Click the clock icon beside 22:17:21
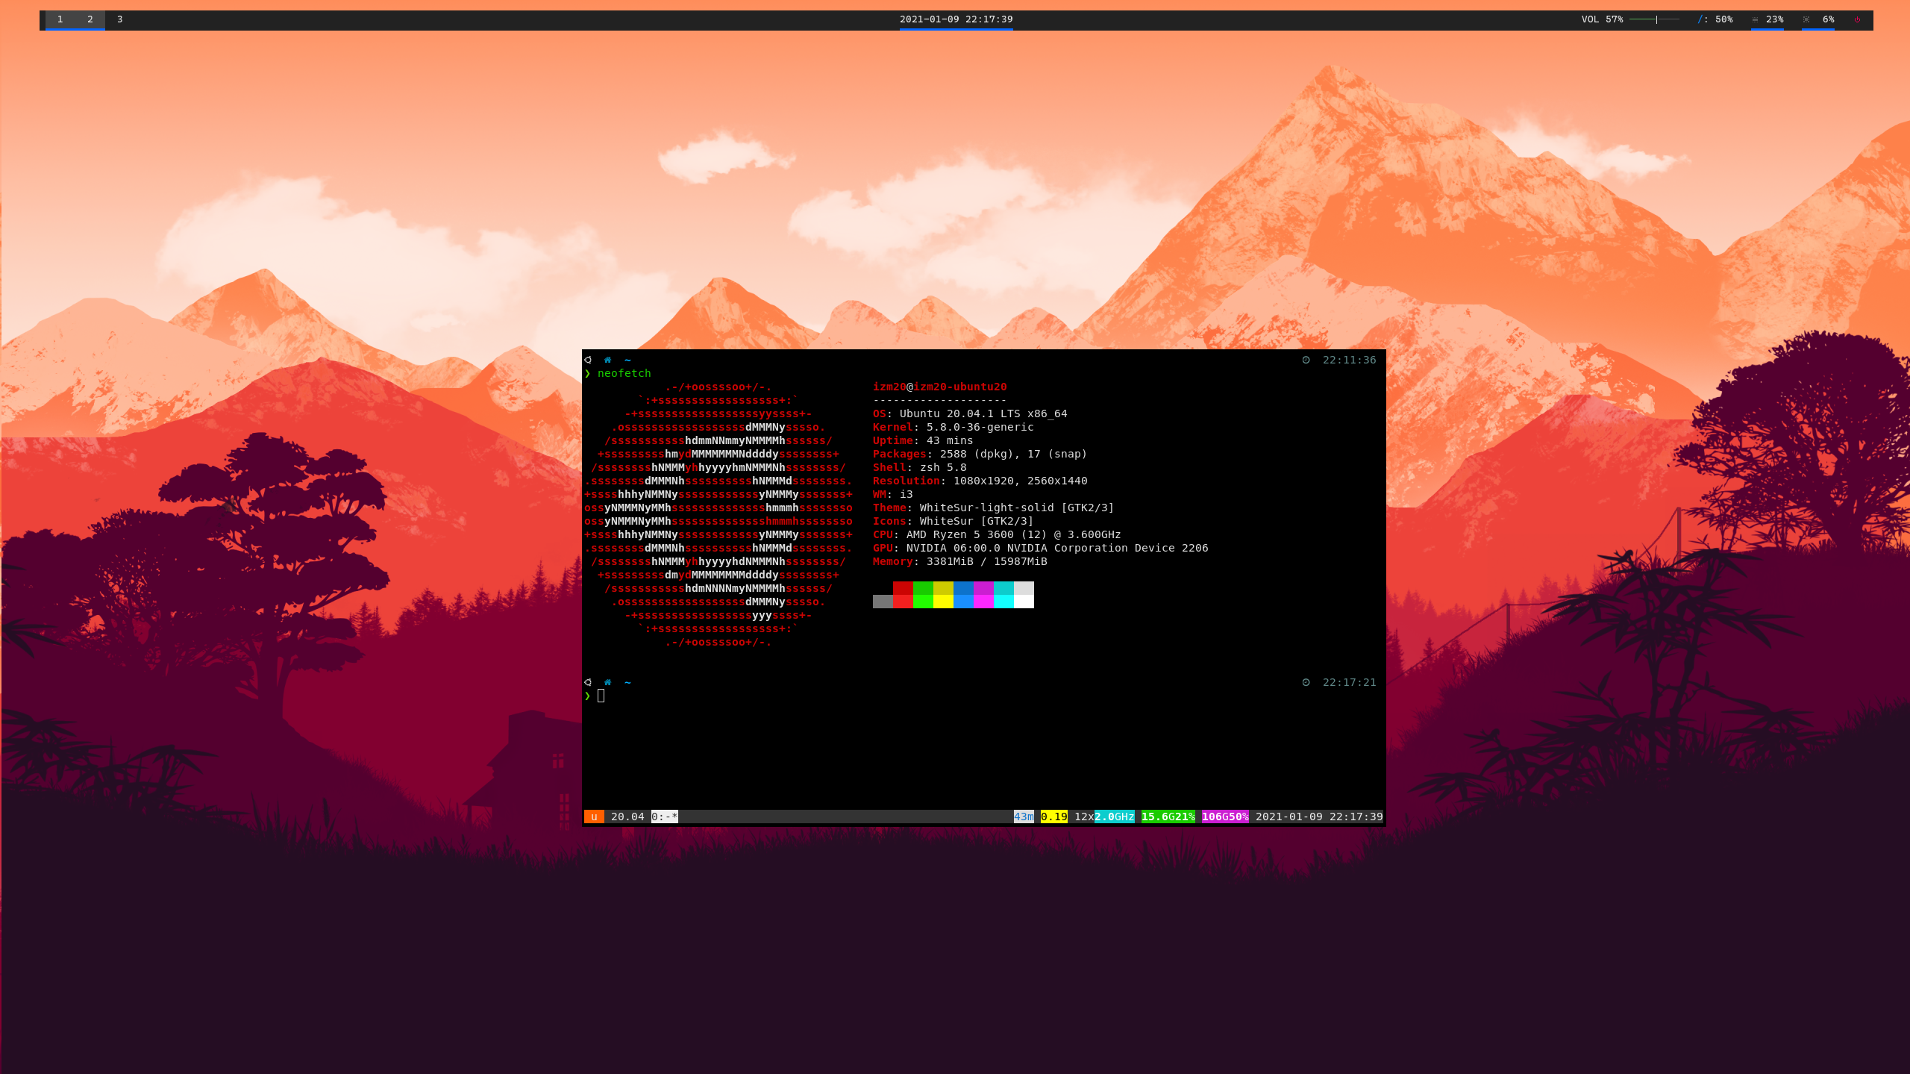1910x1074 pixels. tap(1306, 682)
